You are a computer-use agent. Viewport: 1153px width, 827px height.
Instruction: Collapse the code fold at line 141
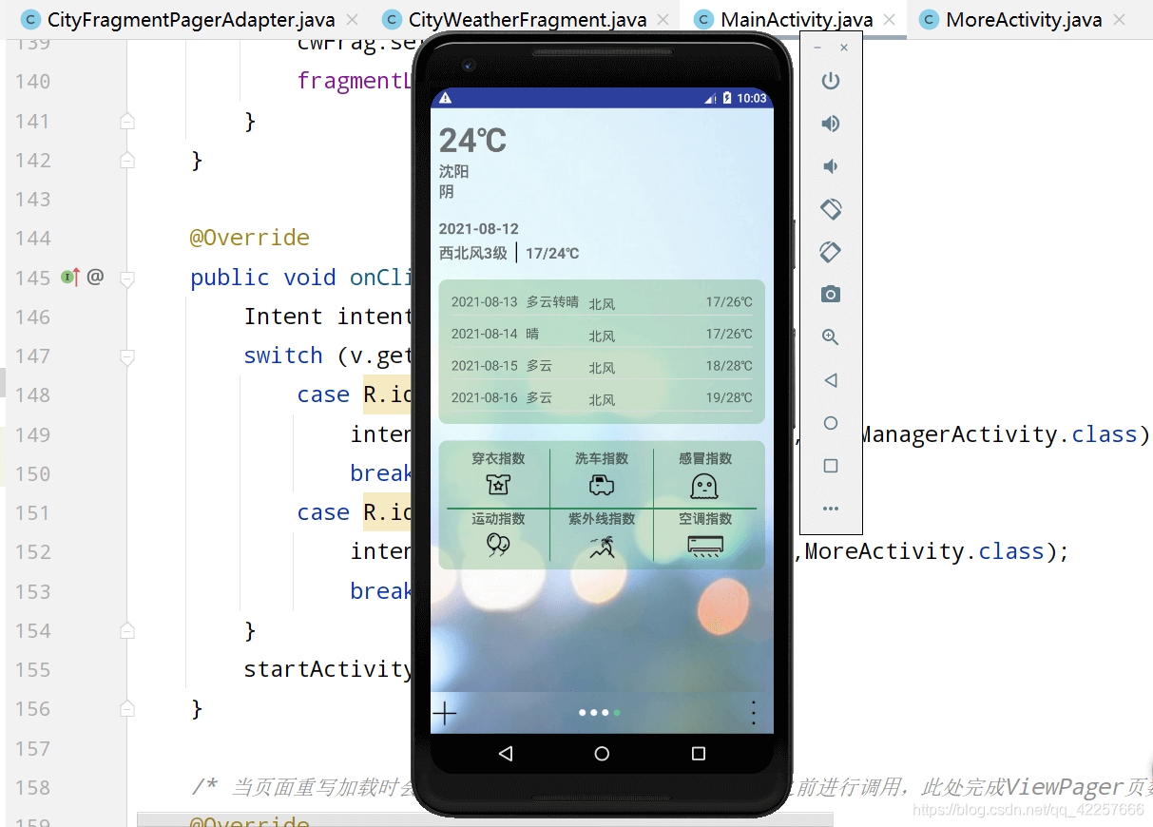pyautogui.click(x=126, y=121)
